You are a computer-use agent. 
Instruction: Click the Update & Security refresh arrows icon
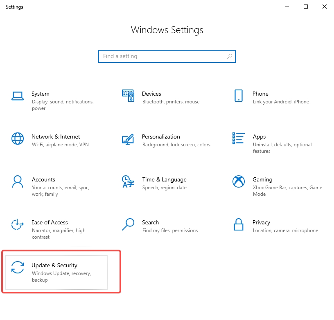(x=18, y=267)
